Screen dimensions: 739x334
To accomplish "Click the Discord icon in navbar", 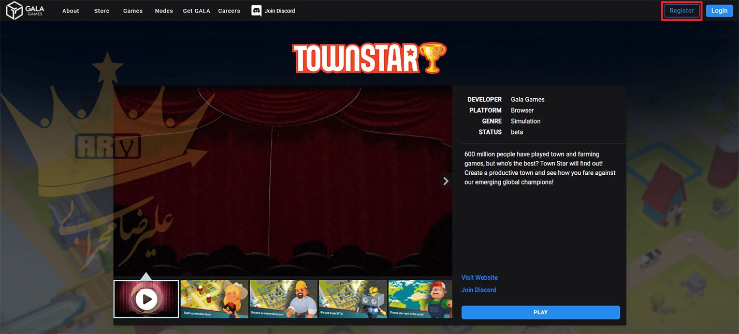I will 256,11.
